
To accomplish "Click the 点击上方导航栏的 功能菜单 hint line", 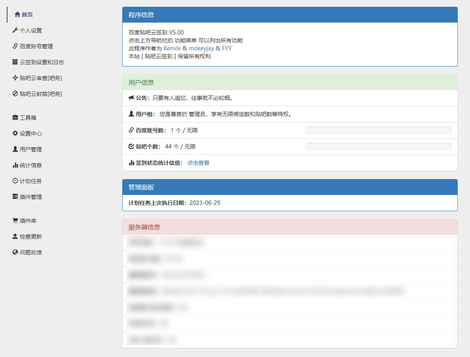I will pos(186,40).
